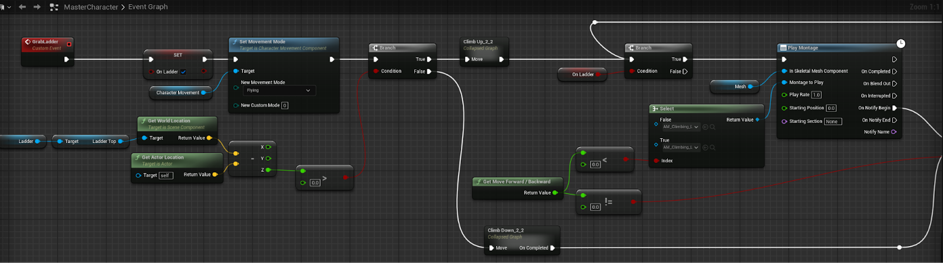Click the 0.0 field on the greater-than node
The height and width of the screenshot is (263, 943).
click(x=315, y=183)
